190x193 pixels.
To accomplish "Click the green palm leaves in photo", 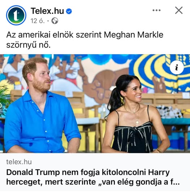I will tap(5, 98).
